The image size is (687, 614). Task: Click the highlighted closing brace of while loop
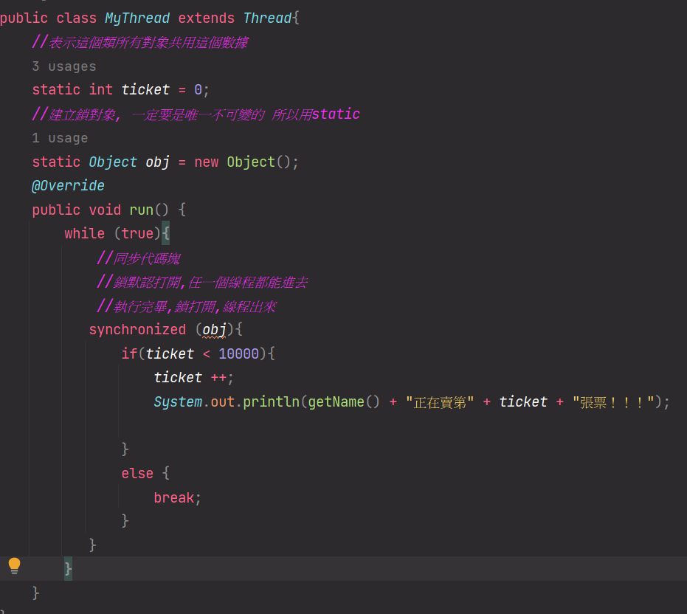click(x=68, y=569)
